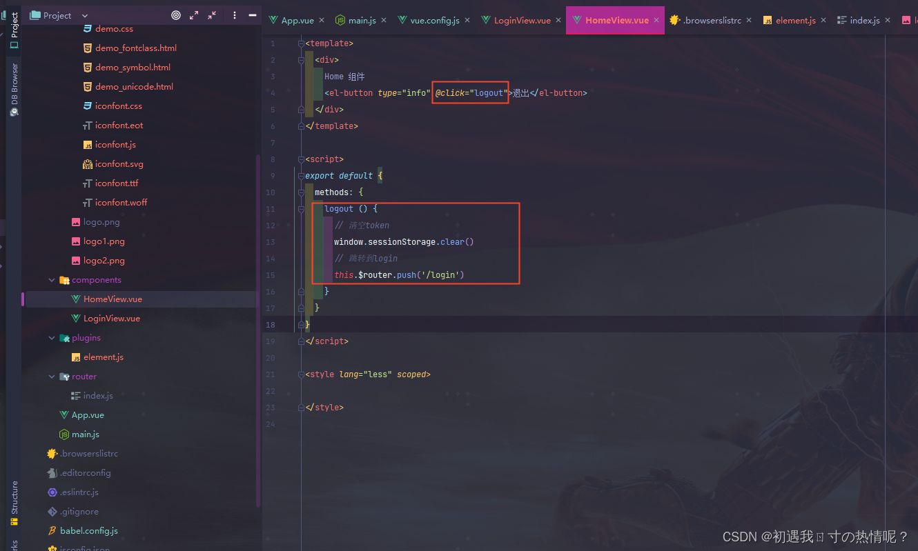Open the Structure tool window
Image resolution: width=918 pixels, height=551 pixels.
[14, 503]
